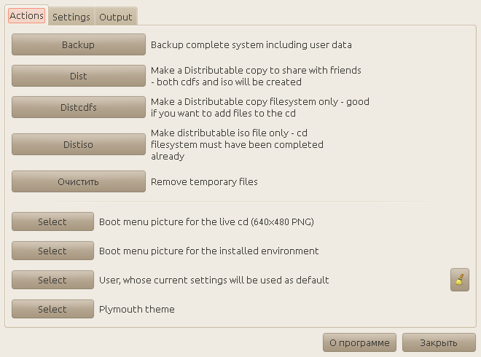
Task: Select boot picture for installed environment
Action: tap(52, 251)
